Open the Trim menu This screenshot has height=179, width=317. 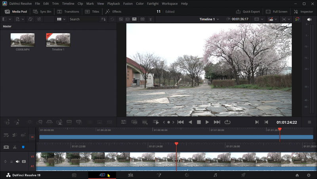coord(55,4)
